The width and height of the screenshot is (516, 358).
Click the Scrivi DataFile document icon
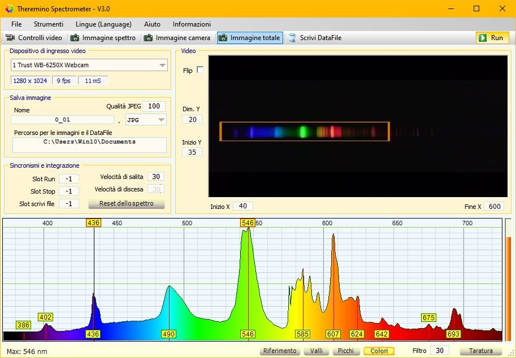[x=292, y=38]
